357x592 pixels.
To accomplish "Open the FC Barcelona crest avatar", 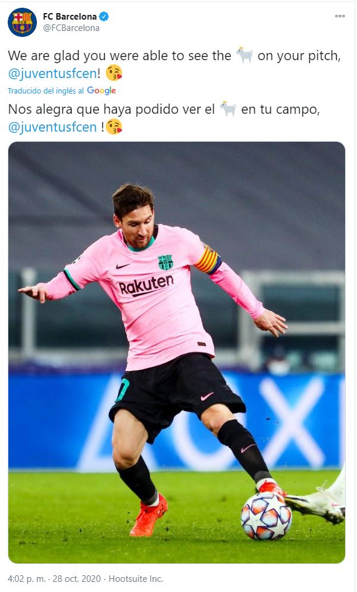I will pos(22,22).
